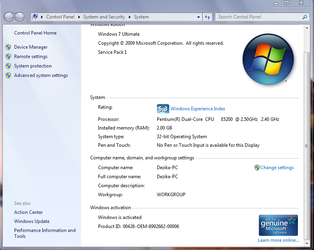Open Remote settings
Image resolution: width=314 pixels, height=250 pixels.
[31, 57]
